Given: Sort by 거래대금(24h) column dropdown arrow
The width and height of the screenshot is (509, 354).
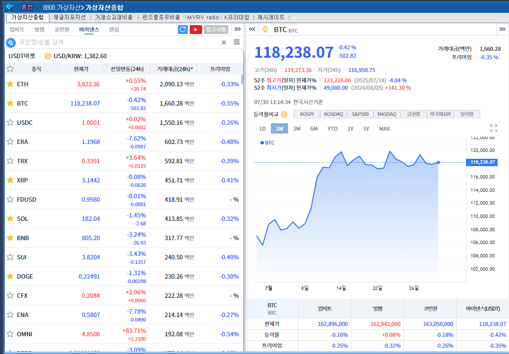Looking at the screenshot, I should 192,69.
